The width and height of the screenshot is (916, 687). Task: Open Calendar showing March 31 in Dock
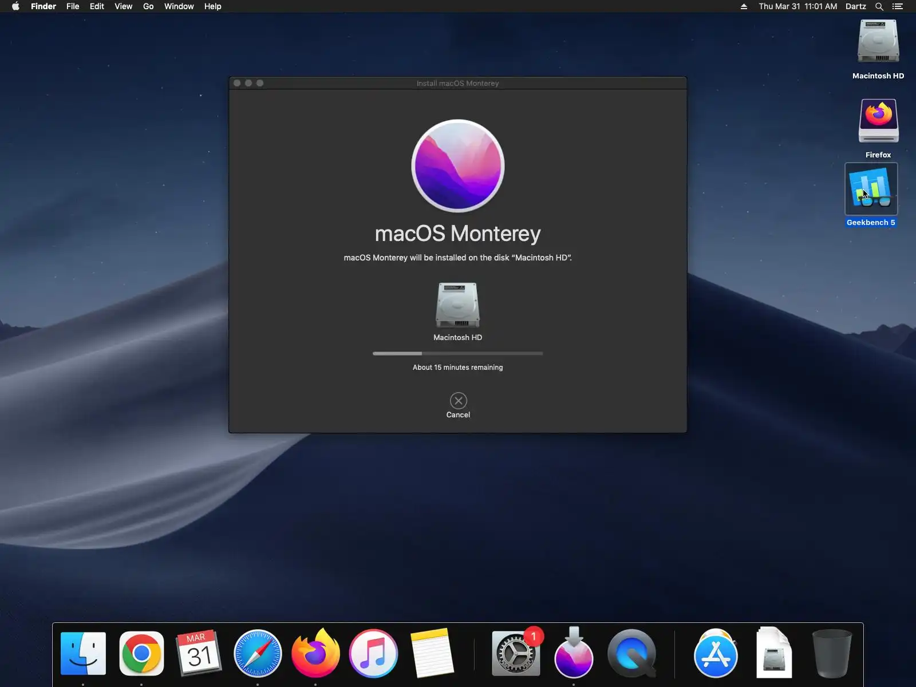[199, 653]
